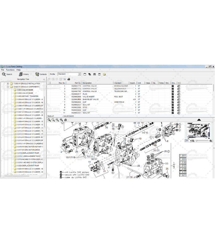
Task: Open the Help menu
Action: click(x=19, y=70)
